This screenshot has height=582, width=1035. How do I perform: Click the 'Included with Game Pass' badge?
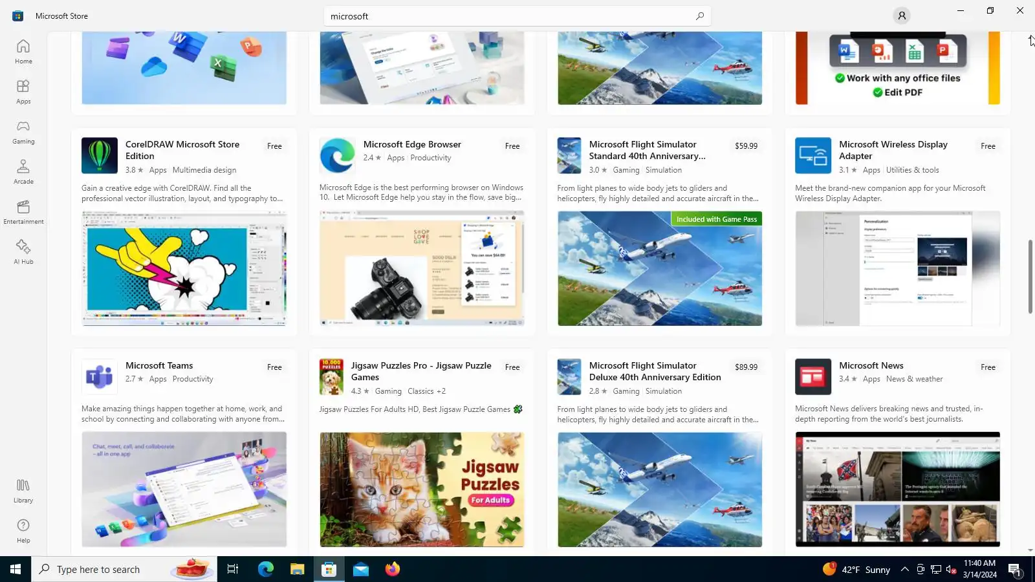[x=717, y=219]
